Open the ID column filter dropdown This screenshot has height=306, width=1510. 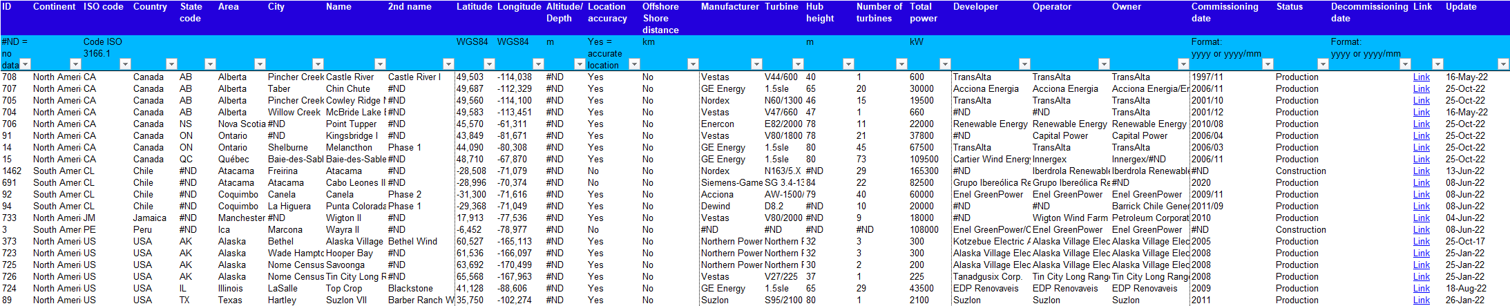click(x=26, y=64)
